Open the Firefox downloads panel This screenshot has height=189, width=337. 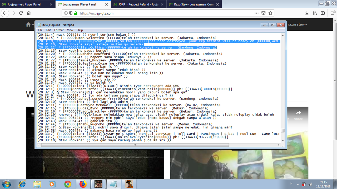tap(307, 13)
